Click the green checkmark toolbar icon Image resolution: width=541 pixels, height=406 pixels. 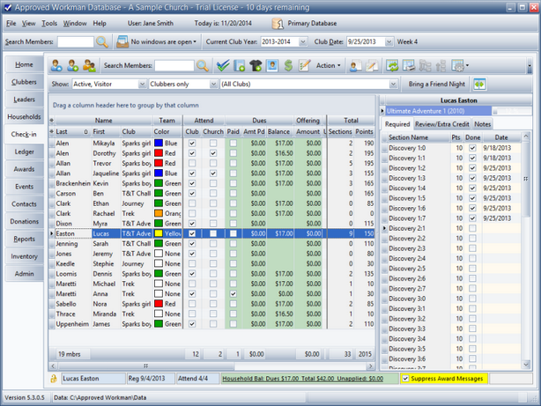click(223, 65)
